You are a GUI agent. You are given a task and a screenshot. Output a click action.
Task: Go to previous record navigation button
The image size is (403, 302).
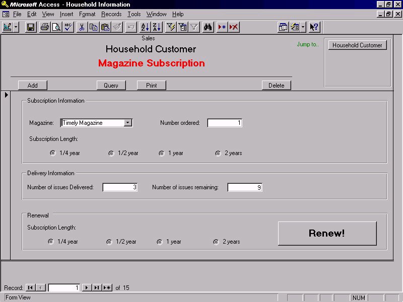[41, 287]
